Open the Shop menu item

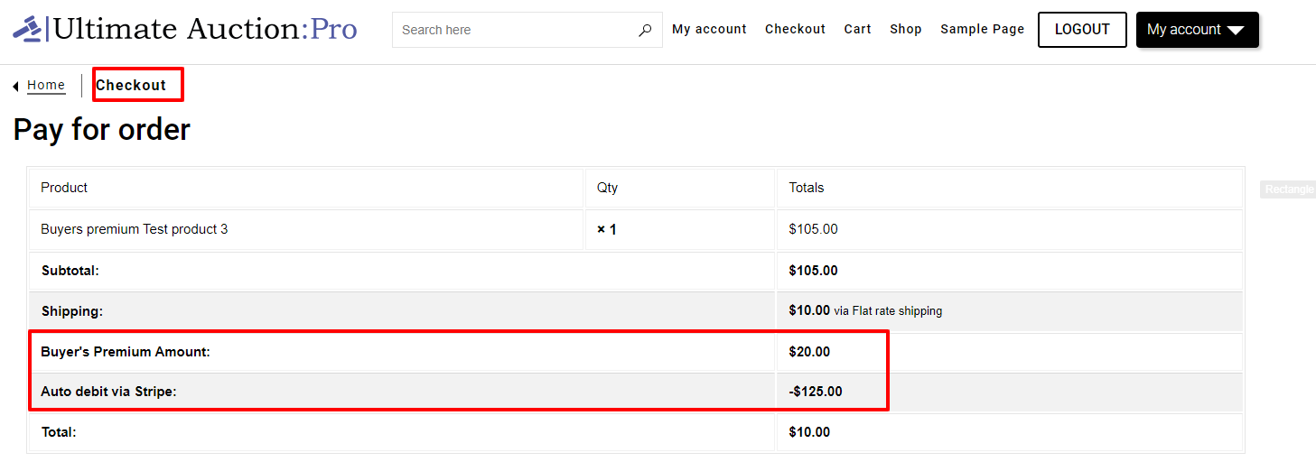click(x=905, y=29)
